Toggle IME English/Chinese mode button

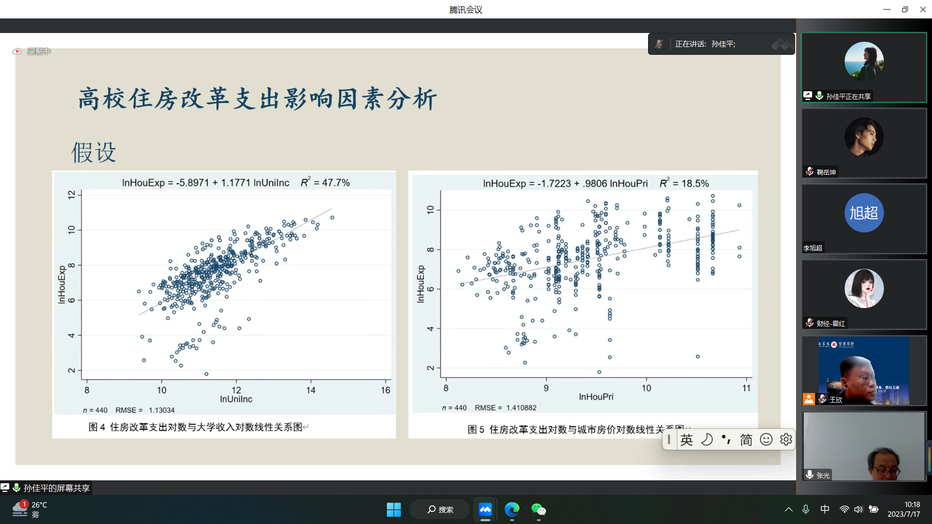[686, 440]
